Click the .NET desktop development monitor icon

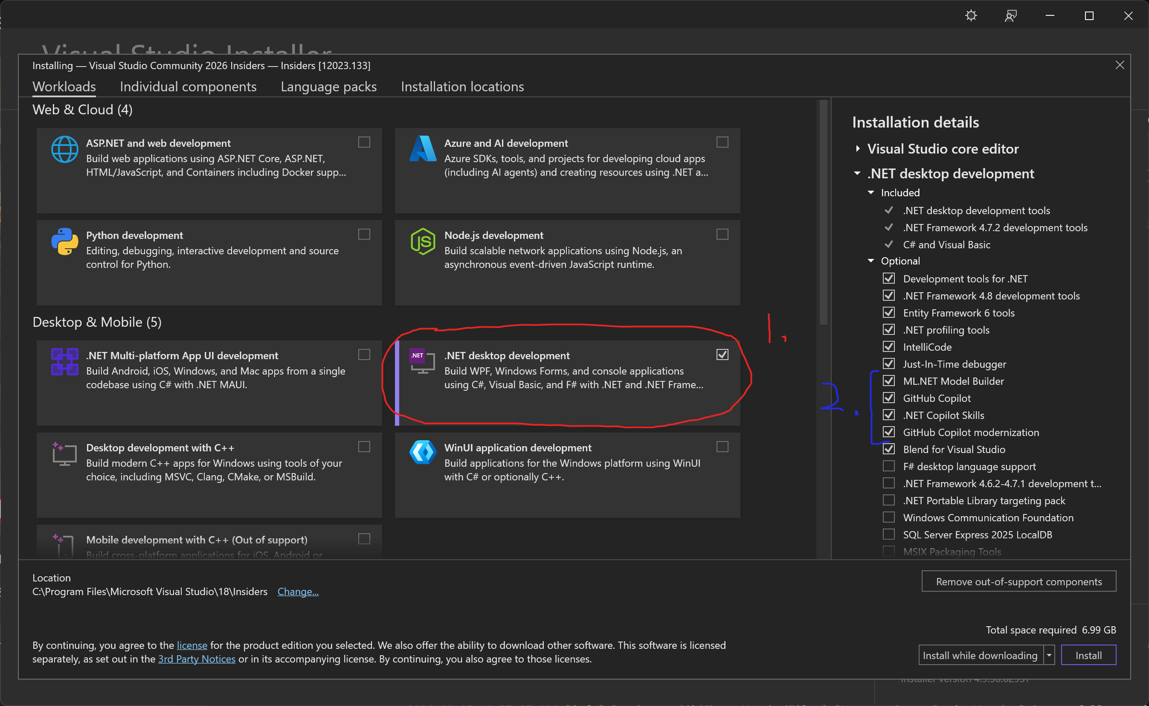[422, 361]
